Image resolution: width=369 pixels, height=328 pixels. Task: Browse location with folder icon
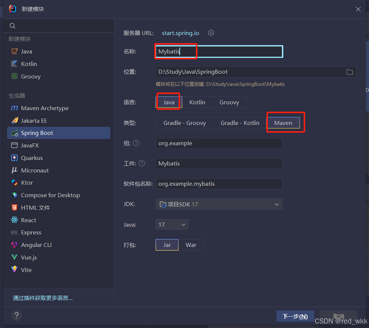pos(350,72)
